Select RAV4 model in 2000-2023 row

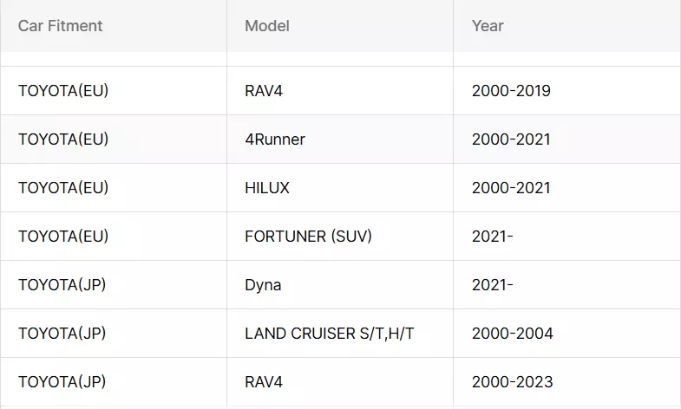coord(264,382)
